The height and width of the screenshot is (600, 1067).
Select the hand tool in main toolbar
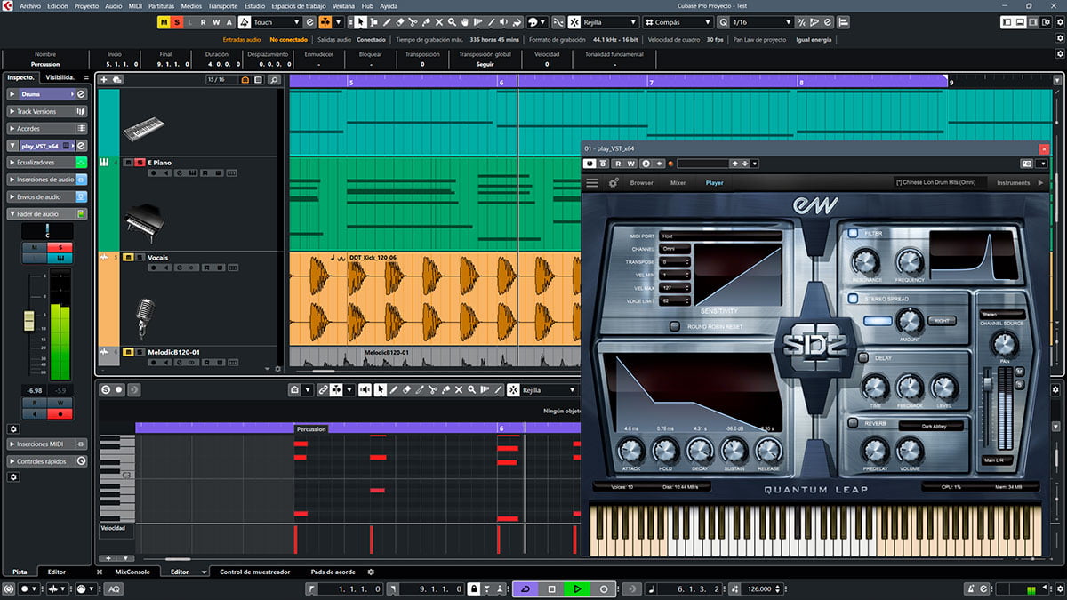(465, 22)
